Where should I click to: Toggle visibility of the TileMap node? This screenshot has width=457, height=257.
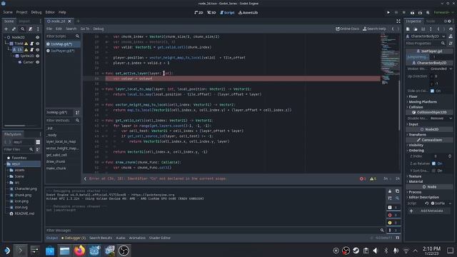(x=37, y=44)
